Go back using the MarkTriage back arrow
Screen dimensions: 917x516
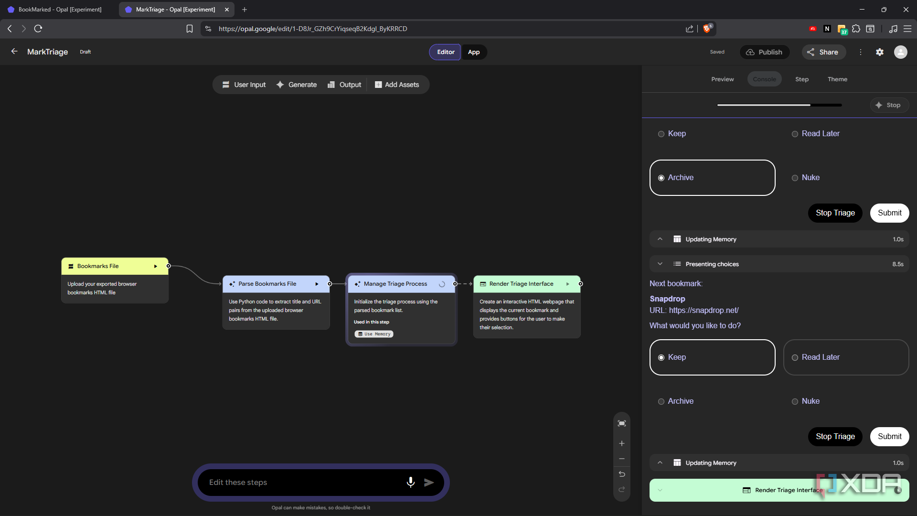coord(14,52)
